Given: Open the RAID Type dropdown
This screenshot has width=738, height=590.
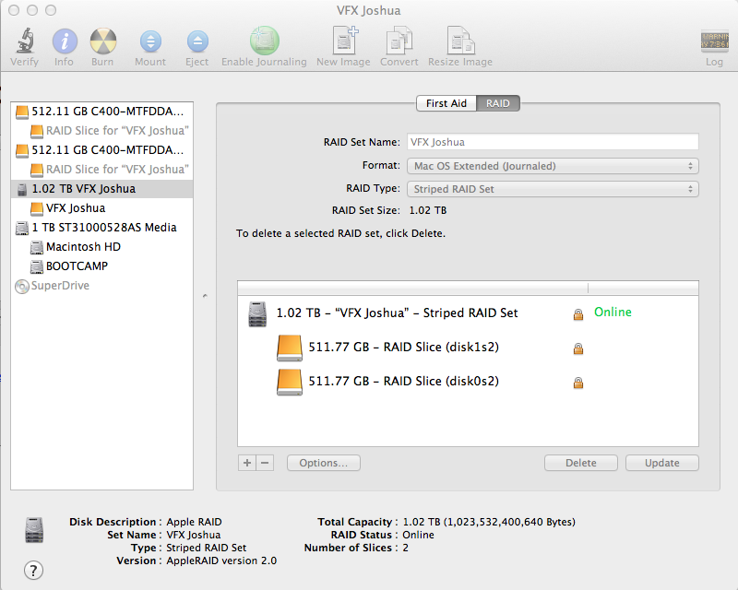Looking at the screenshot, I should (x=553, y=189).
